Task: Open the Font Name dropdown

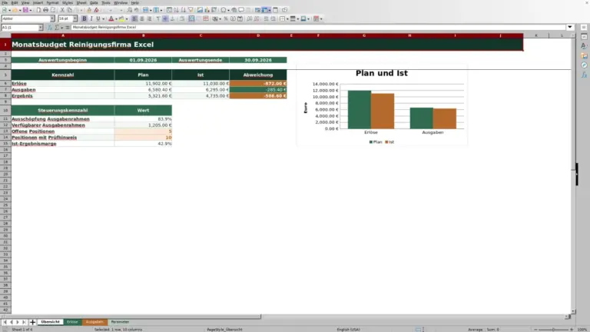Action: (x=52, y=18)
